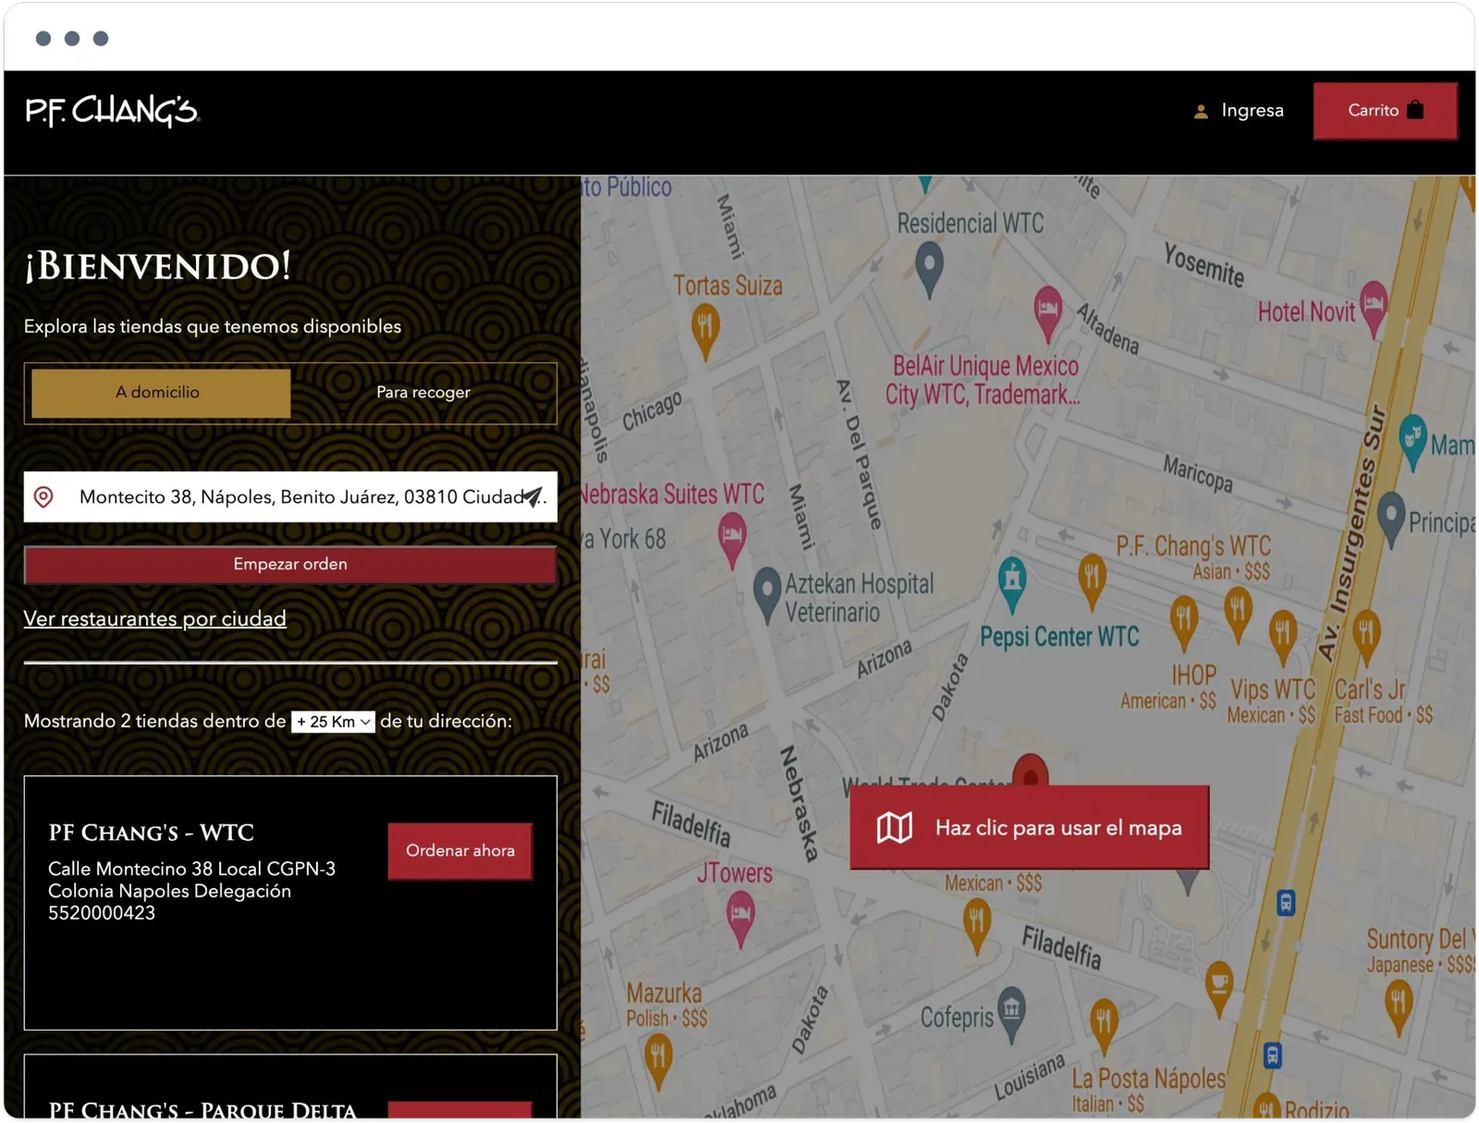Image resolution: width=1479 pixels, height=1123 pixels.
Task: Click the WTC store phone number 5520000423
Action: 102,913
